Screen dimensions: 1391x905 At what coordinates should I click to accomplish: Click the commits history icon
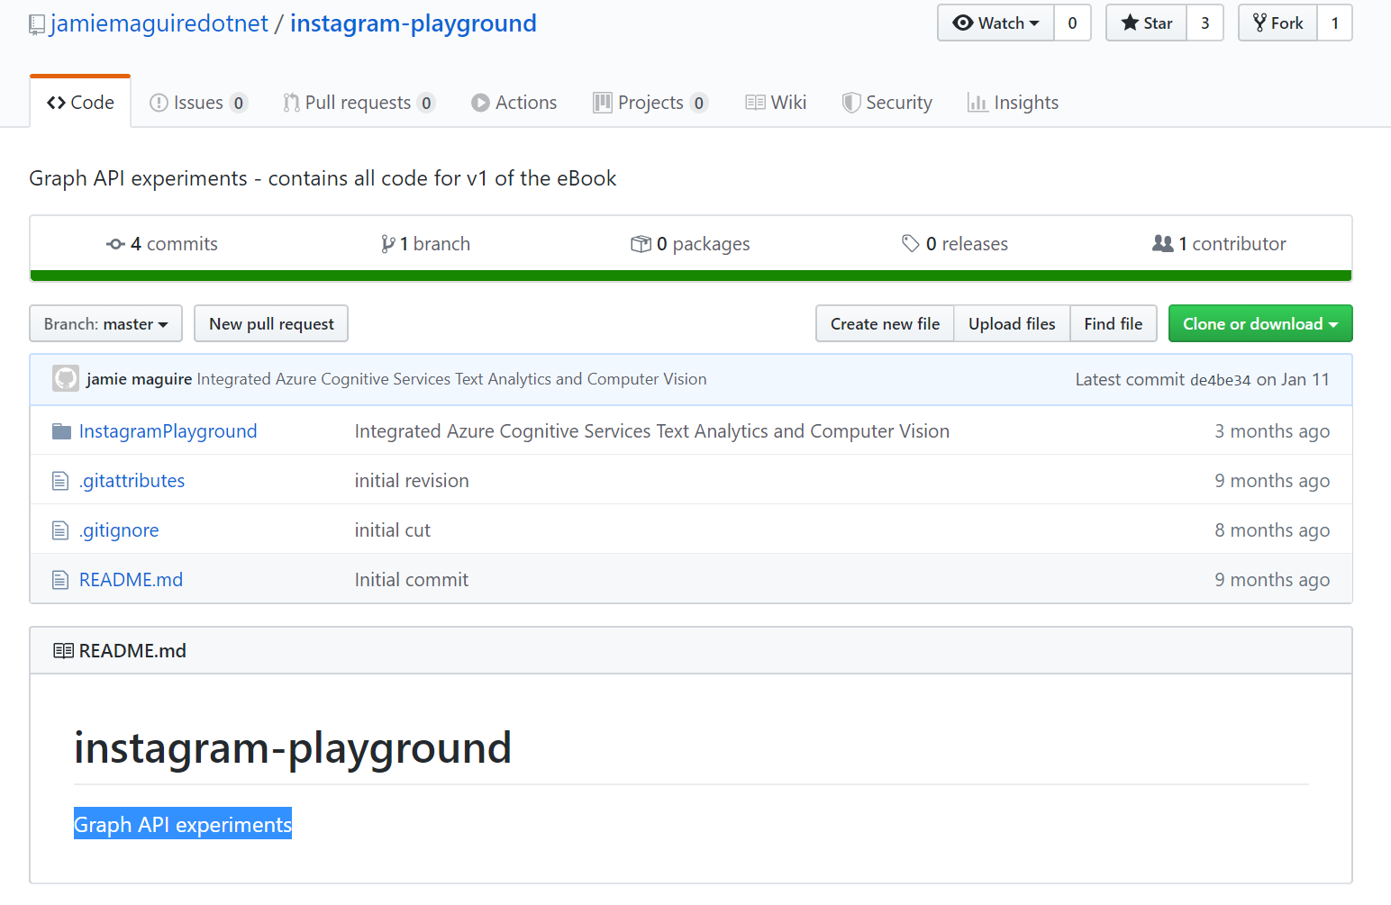coord(115,244)
